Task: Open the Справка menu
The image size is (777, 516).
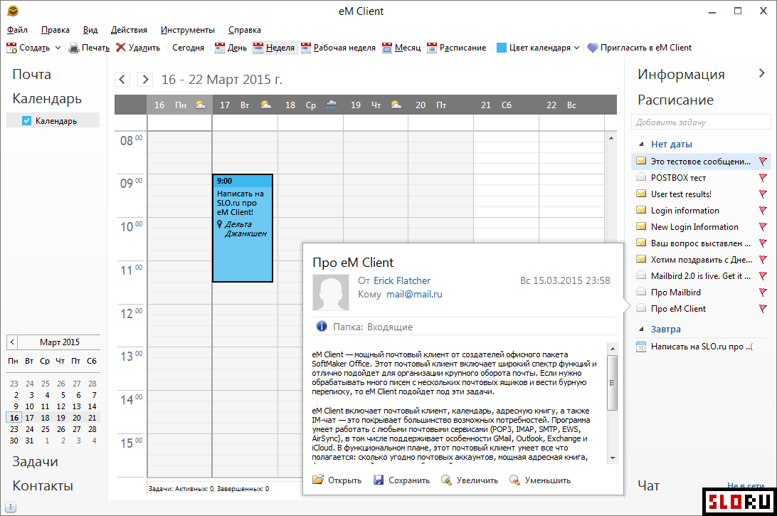Action: (245, 30)
